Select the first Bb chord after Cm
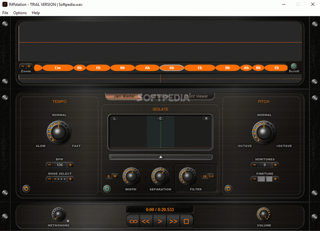This screenshot has width=320, height=231. tap(79, 68)
